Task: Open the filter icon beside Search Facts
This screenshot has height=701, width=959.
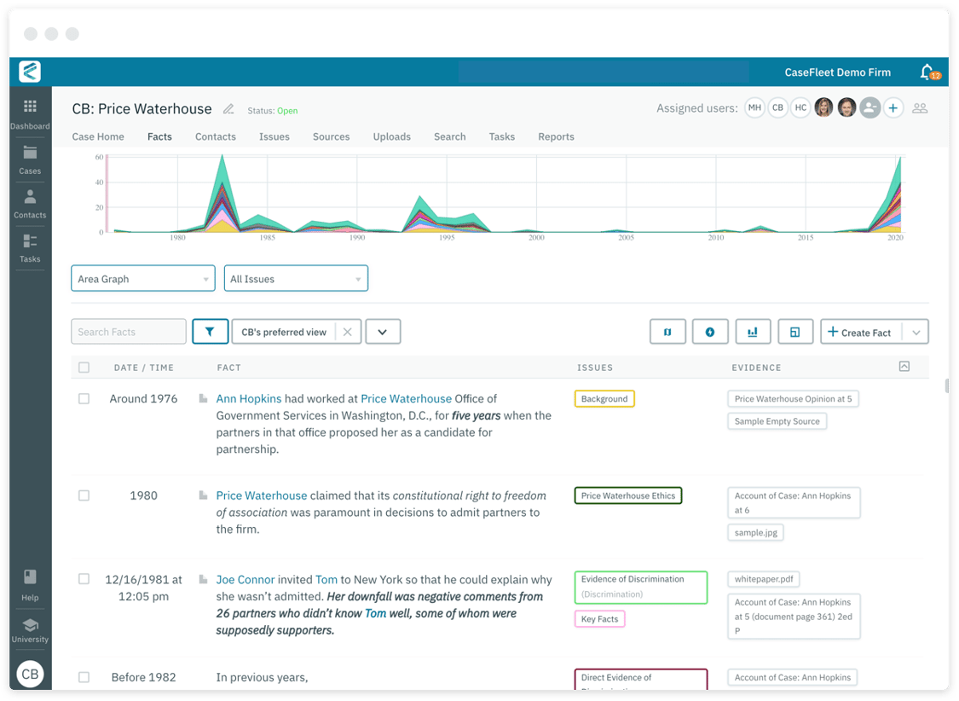Action: [210, 331]
